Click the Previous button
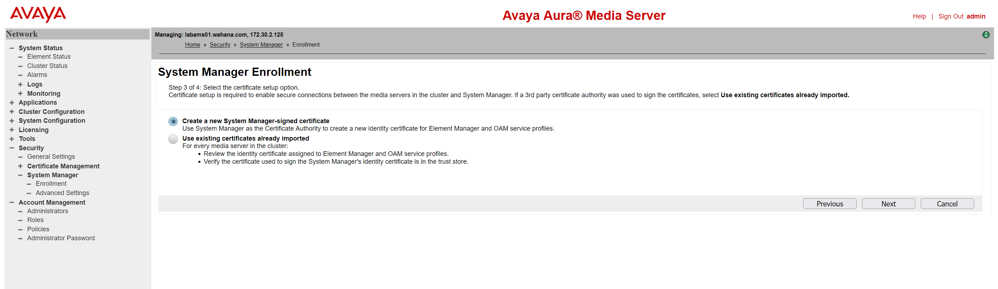This screenshot has height=289, width=998. [x=829, y=204]
